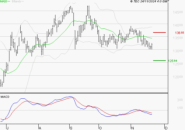
Task: Click the TEC 24/11/2024 copyright timestamp
Action: point(150,1)
